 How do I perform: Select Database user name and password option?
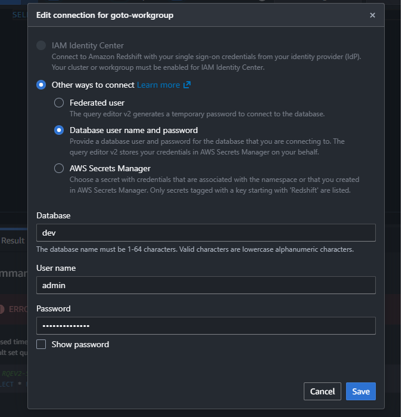pos(59,130)
